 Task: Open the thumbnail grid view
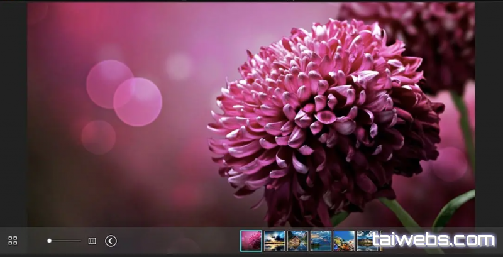(x=13, y=241)
